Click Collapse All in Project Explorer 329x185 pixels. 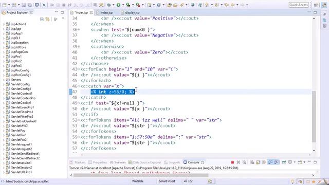coord(42,20)
